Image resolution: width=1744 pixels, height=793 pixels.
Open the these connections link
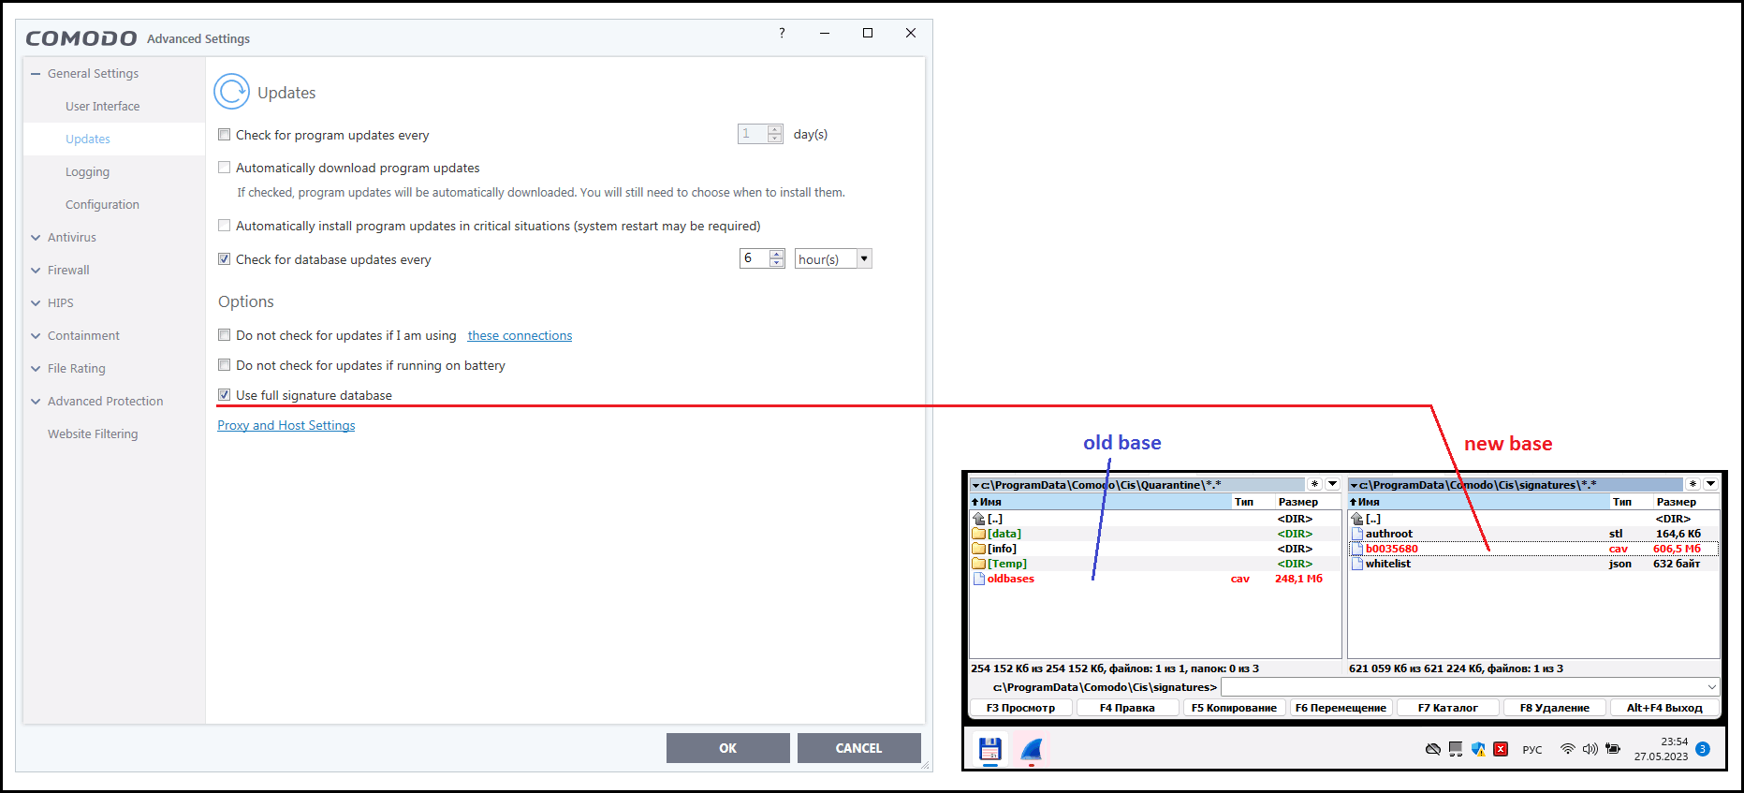(520, 335)
